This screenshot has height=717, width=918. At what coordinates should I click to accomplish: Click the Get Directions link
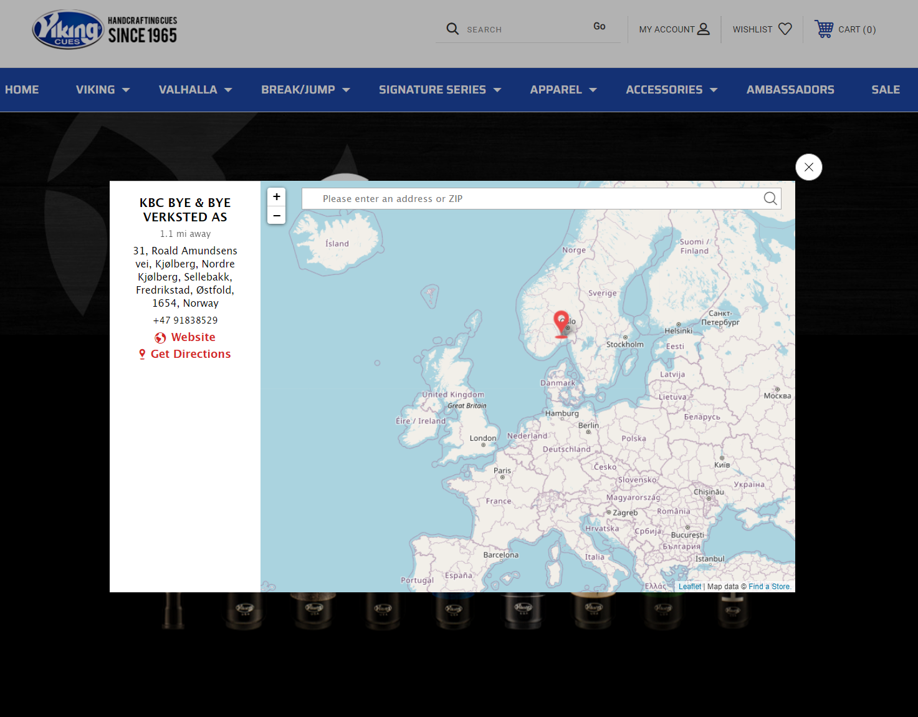(x=191, y=354)
